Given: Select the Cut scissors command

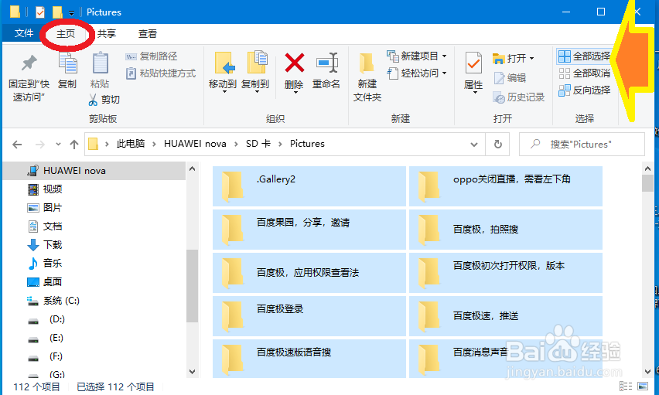Looking at the screenshot, I should [104, 100].
